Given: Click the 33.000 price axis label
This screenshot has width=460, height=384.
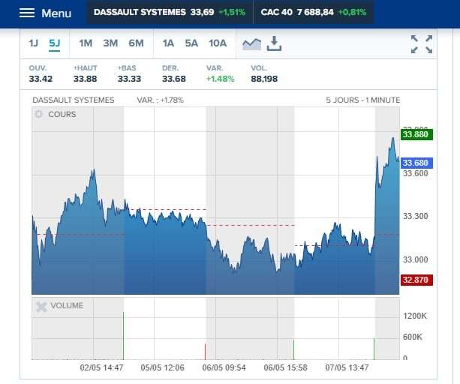Looking at the screenshot, I should coord(416,259).
